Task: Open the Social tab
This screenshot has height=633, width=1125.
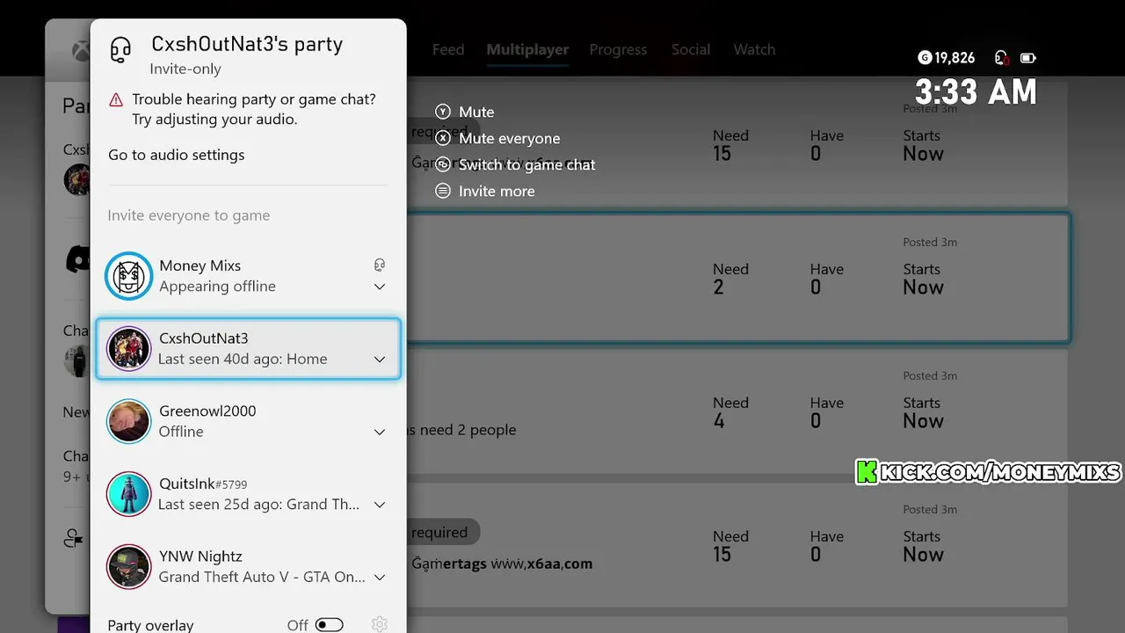Action: pyautogui.click(x=691, y=50)
